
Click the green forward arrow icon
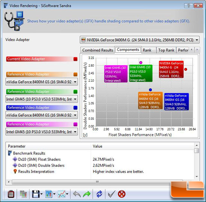(x=87, y=194)
